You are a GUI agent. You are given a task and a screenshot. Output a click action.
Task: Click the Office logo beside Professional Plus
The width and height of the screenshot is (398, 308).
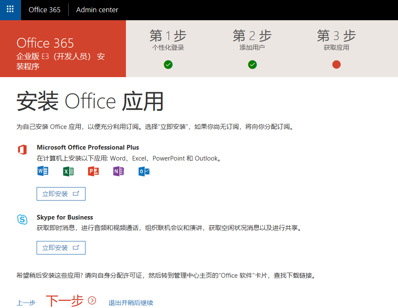[22, 150]
